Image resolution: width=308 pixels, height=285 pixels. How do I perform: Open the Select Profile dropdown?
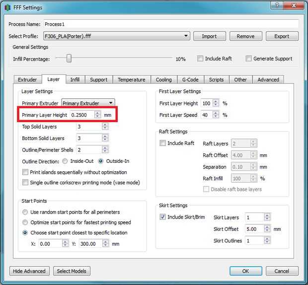(117, 36)
